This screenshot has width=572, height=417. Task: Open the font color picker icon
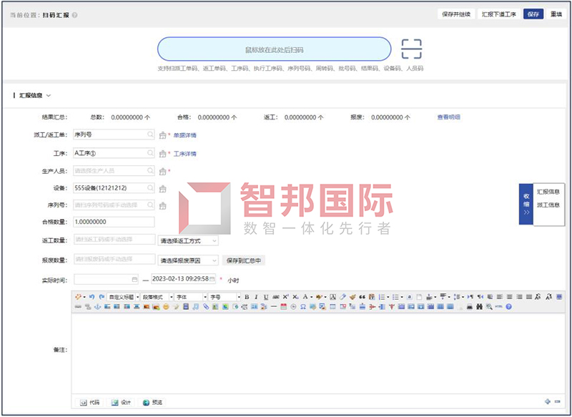(x=304, y=295)
